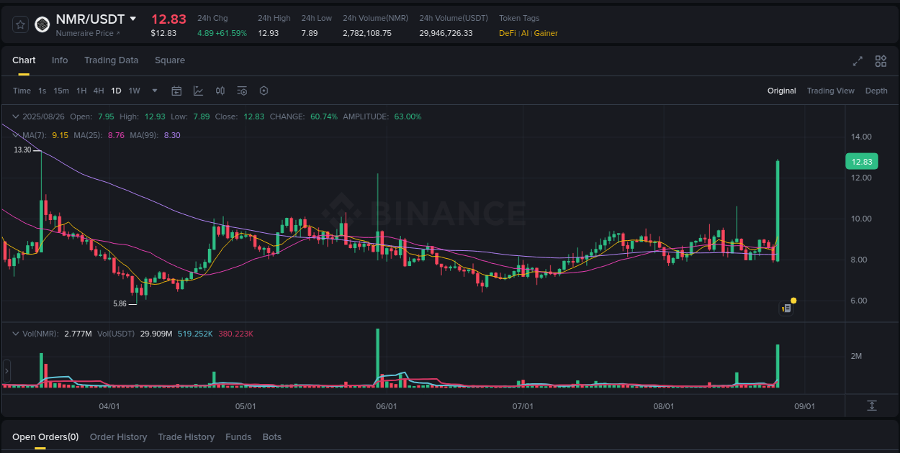This screenshot has width=900, height=453.
Task: Switch to the Trading Data tab
Action: pos(111,60)
